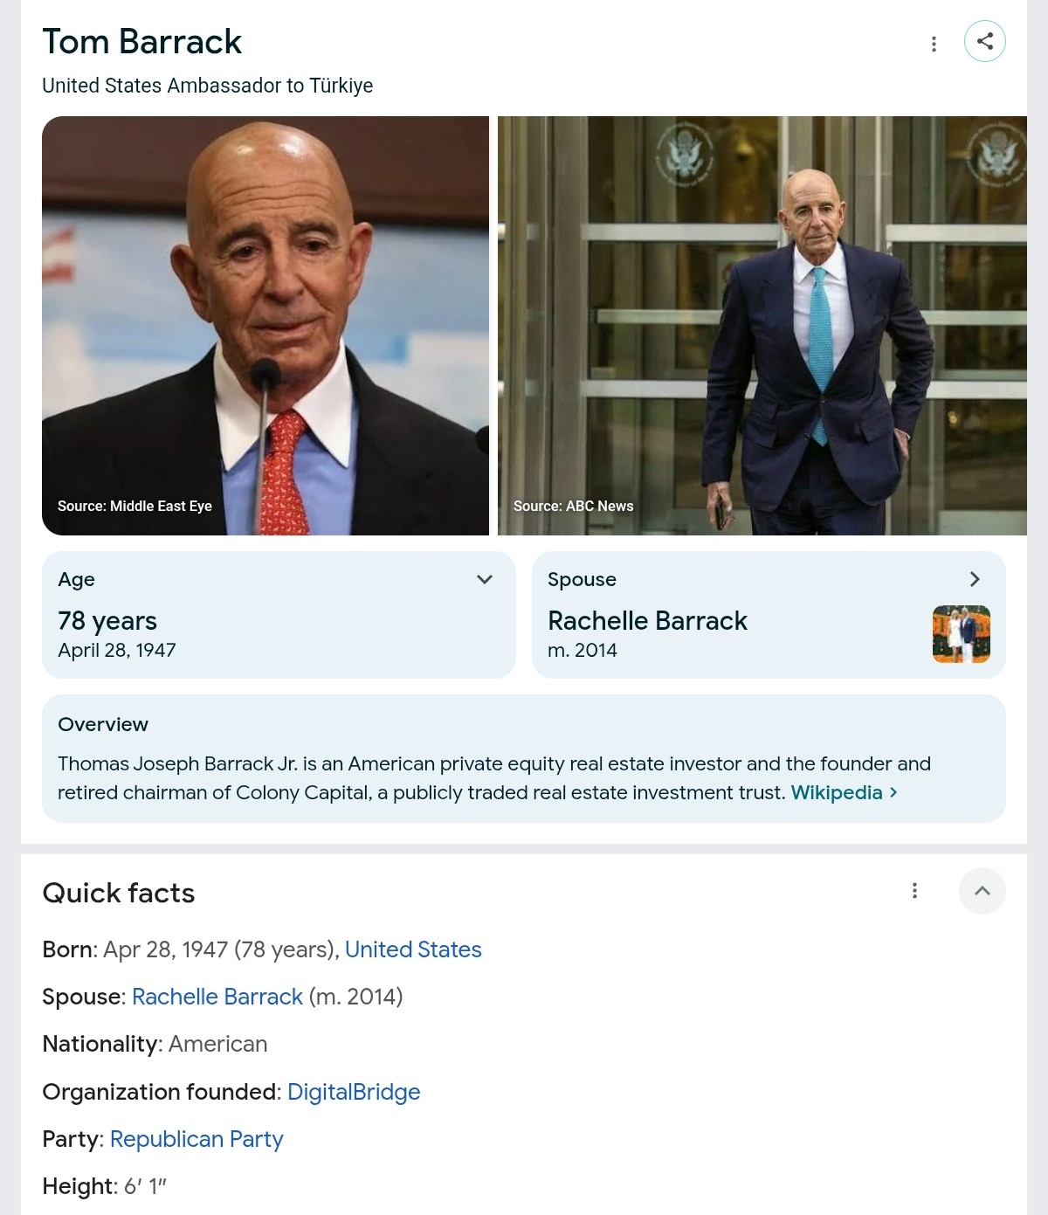Image resolution: width=1048 pixels, height=1215 pixels.
Task: Click the Rachelle Barrack spouse thumbnail
Action: [961, 634]
